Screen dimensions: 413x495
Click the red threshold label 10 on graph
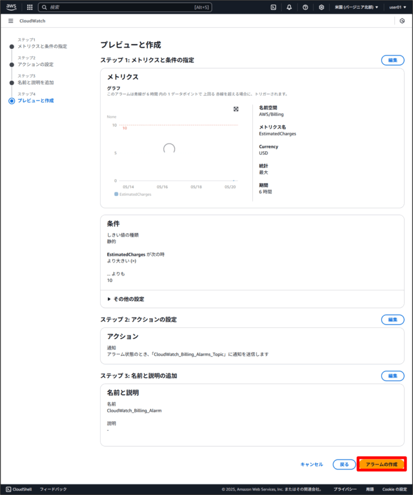[125, 128]
